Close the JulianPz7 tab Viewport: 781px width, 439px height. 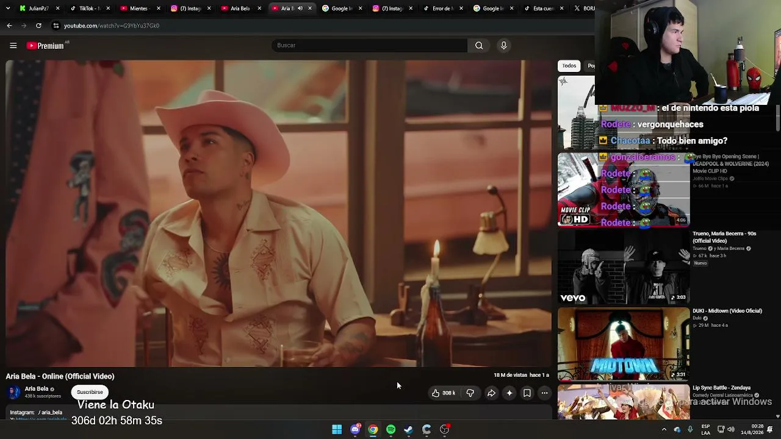click(x=58, y=9)
